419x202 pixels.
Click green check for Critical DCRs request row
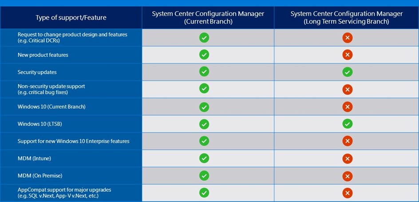coord(204,38)
